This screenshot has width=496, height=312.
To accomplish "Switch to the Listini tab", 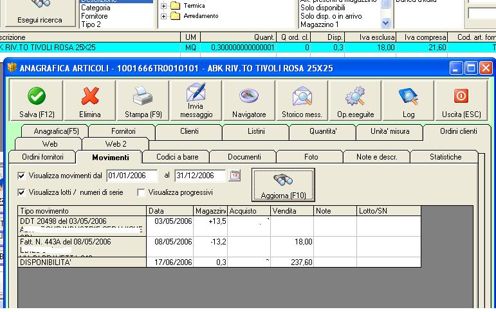I will (x=256, y=131).
